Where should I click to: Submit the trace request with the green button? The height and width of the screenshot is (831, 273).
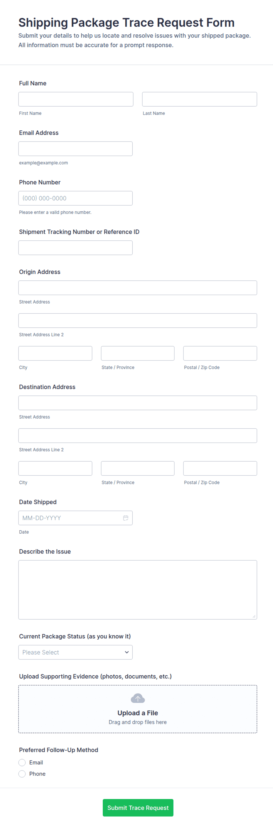(138, 808)
